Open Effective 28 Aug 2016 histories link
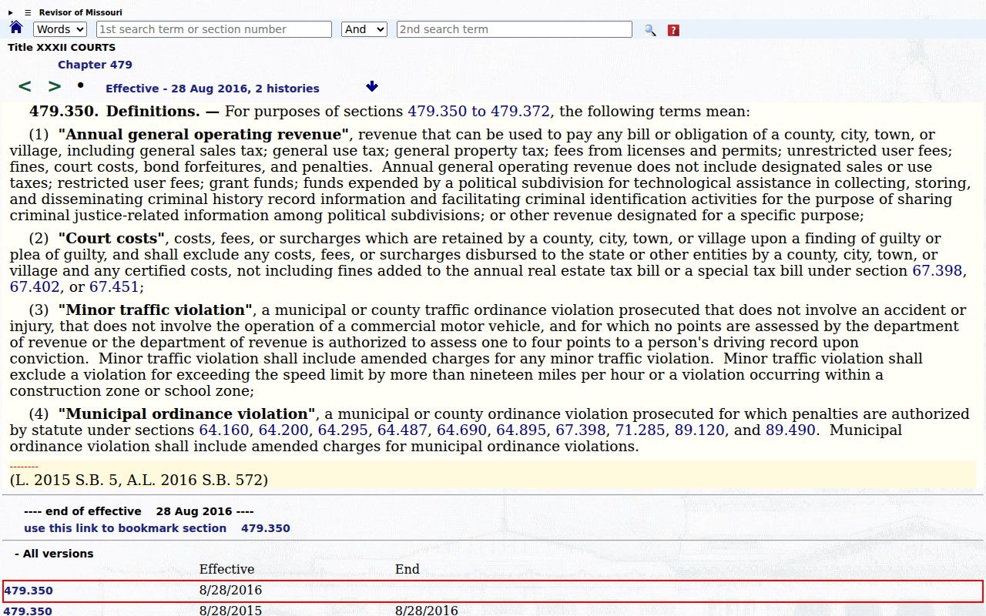Viewport: 986px width, 616px height. pyautogui.click(x=213, y=89)
